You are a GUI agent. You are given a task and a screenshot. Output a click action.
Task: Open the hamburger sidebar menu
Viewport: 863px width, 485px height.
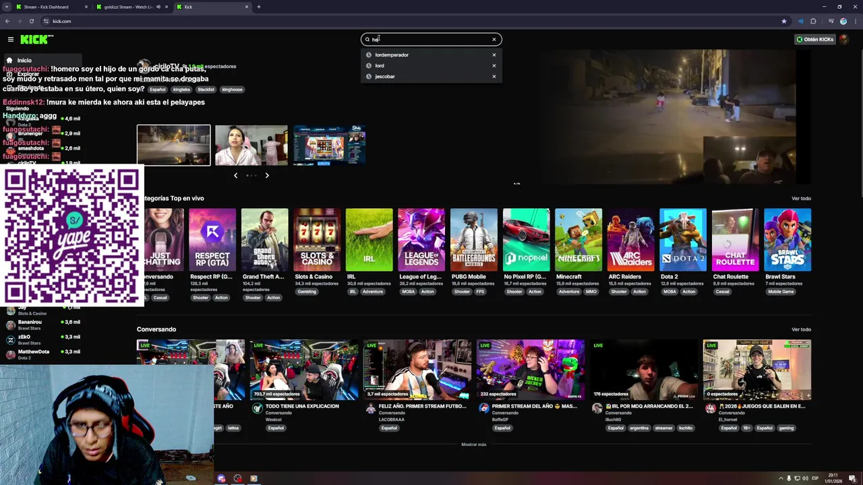tap(10, 39)
